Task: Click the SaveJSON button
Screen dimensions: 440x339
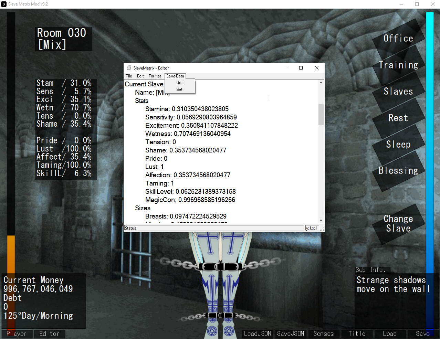Action: point(291,334)
